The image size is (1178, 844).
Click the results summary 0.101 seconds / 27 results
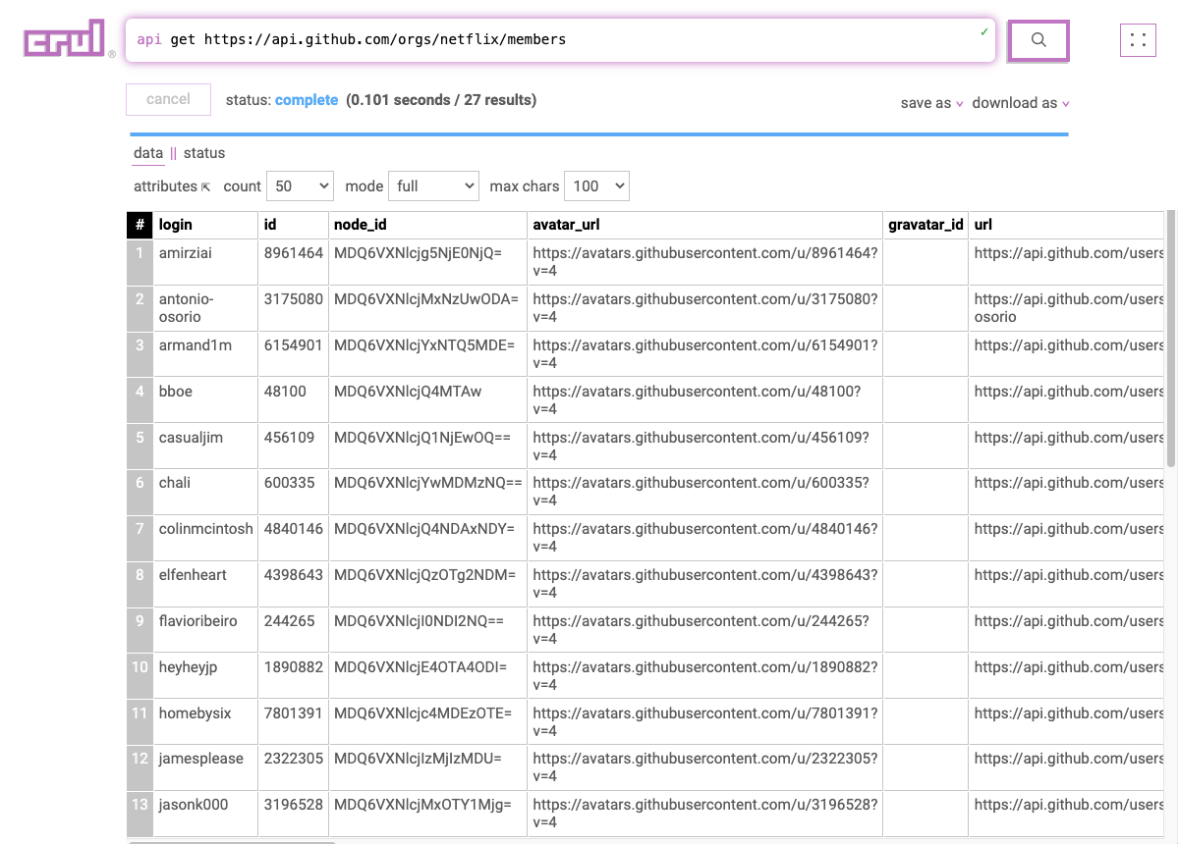441,100
